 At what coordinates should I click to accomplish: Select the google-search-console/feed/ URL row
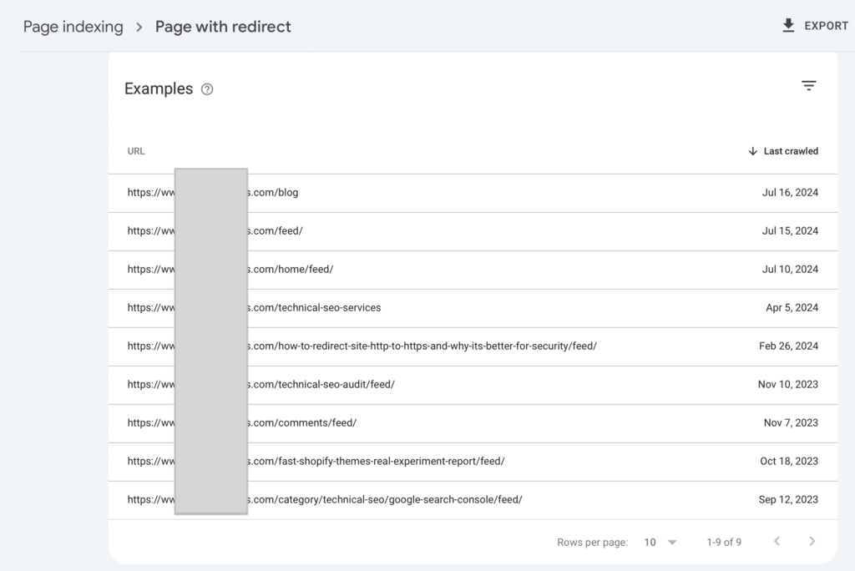473,499
